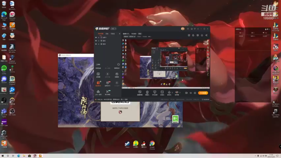The width and height of the screenshot is (281, 158).
Task: Click the bell notification icon above the preview
Action: [x=202, y=35]
